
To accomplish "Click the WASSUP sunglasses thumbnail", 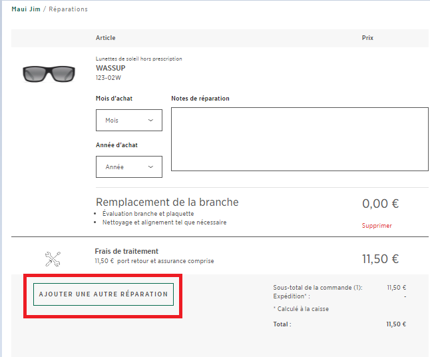I will point(49,73).
